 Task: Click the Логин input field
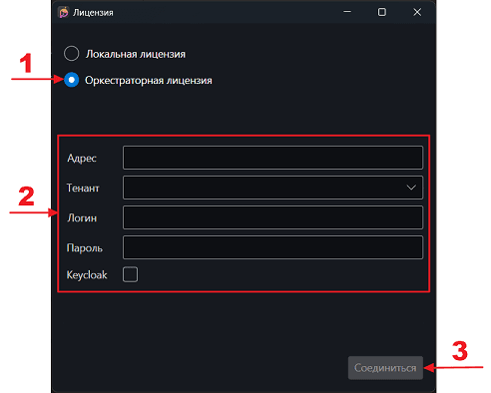272,217
